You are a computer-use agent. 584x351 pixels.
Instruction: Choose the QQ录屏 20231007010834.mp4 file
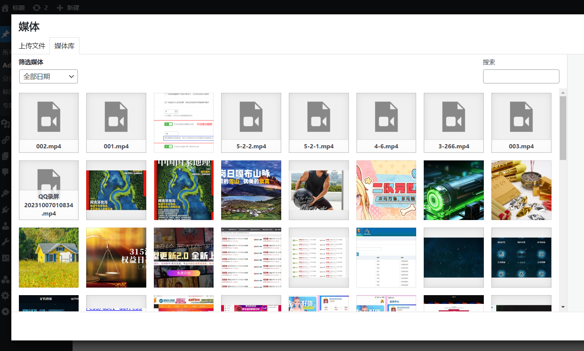click(x=49, y=190)
